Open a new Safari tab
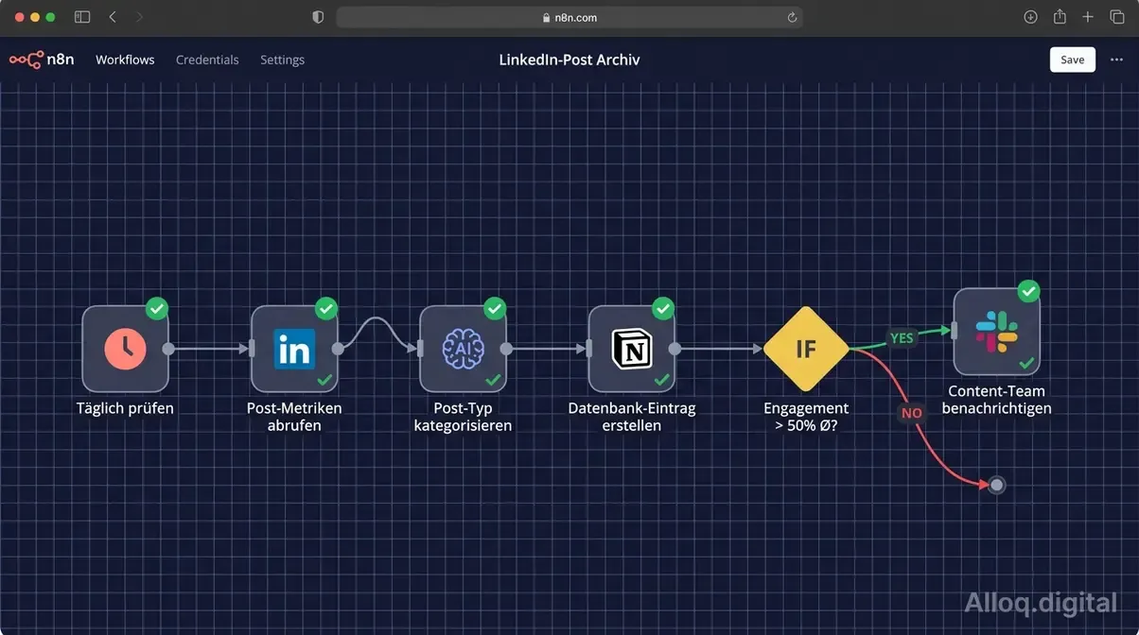 click(x=1088, y=17)
